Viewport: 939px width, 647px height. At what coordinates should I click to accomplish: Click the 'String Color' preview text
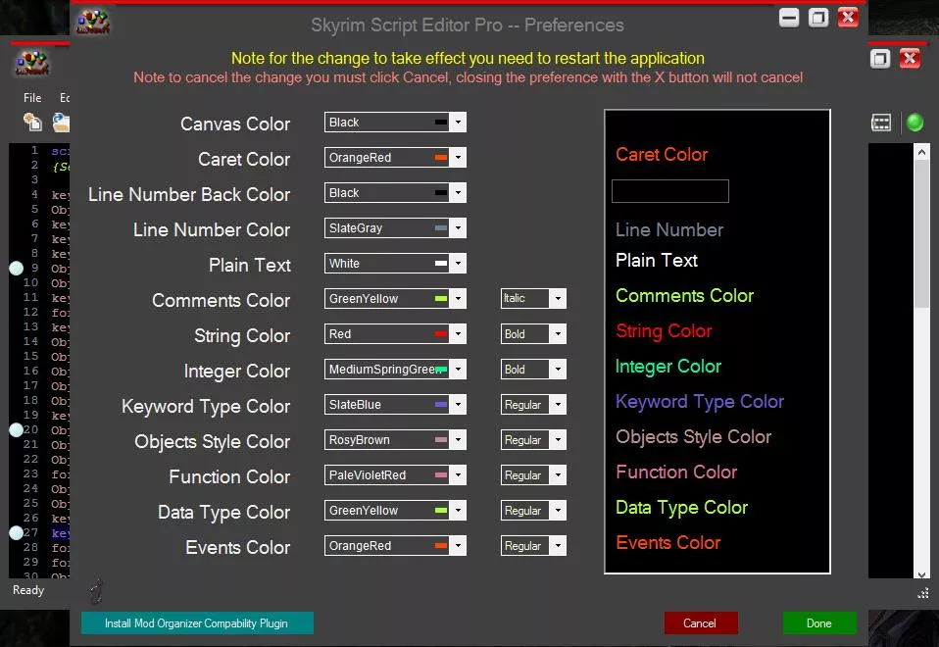665,330
